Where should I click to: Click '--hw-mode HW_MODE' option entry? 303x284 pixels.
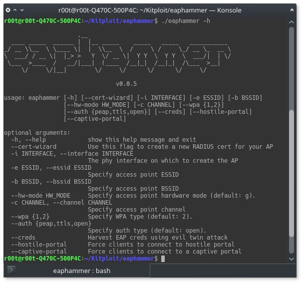40,195
